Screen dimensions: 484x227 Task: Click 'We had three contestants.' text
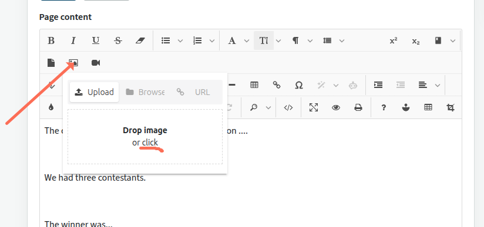[x=95, y=178]
